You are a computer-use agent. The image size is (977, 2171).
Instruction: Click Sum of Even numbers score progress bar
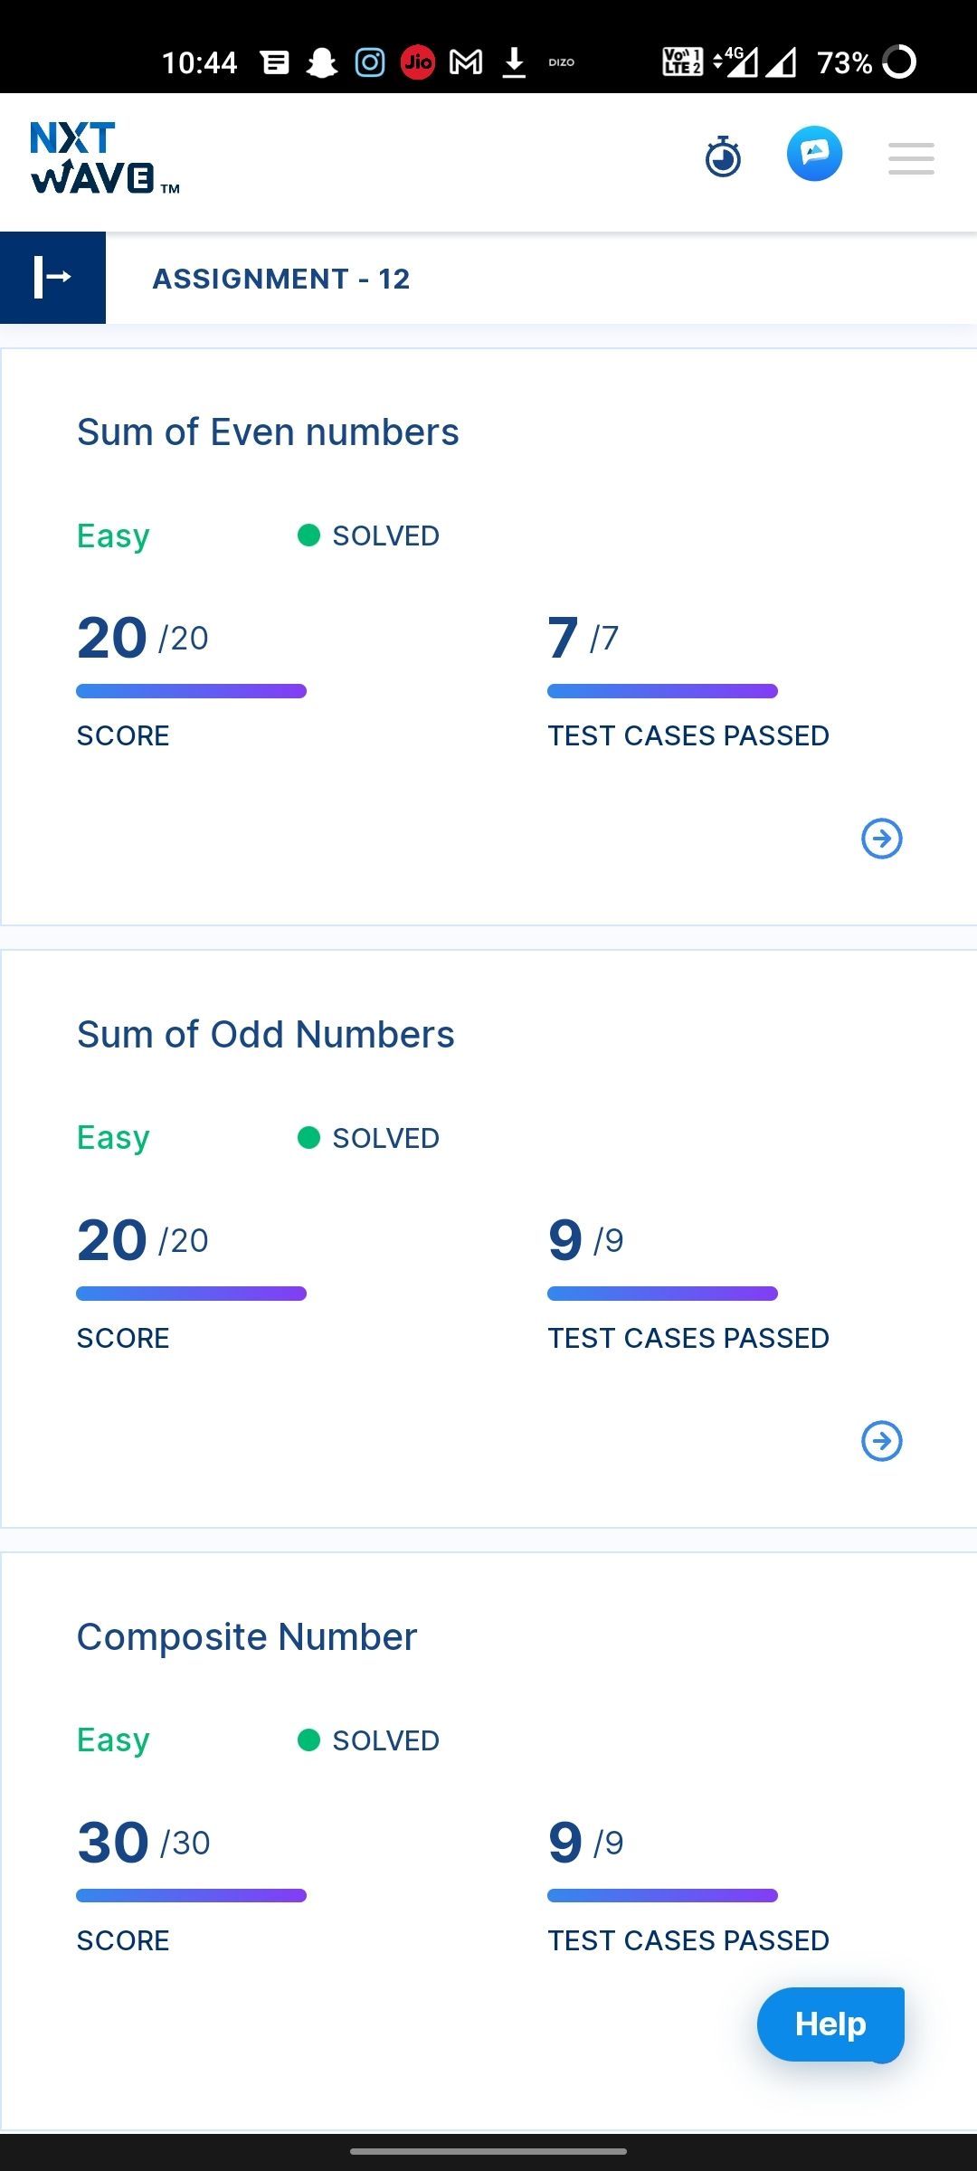tap(192, 691)
